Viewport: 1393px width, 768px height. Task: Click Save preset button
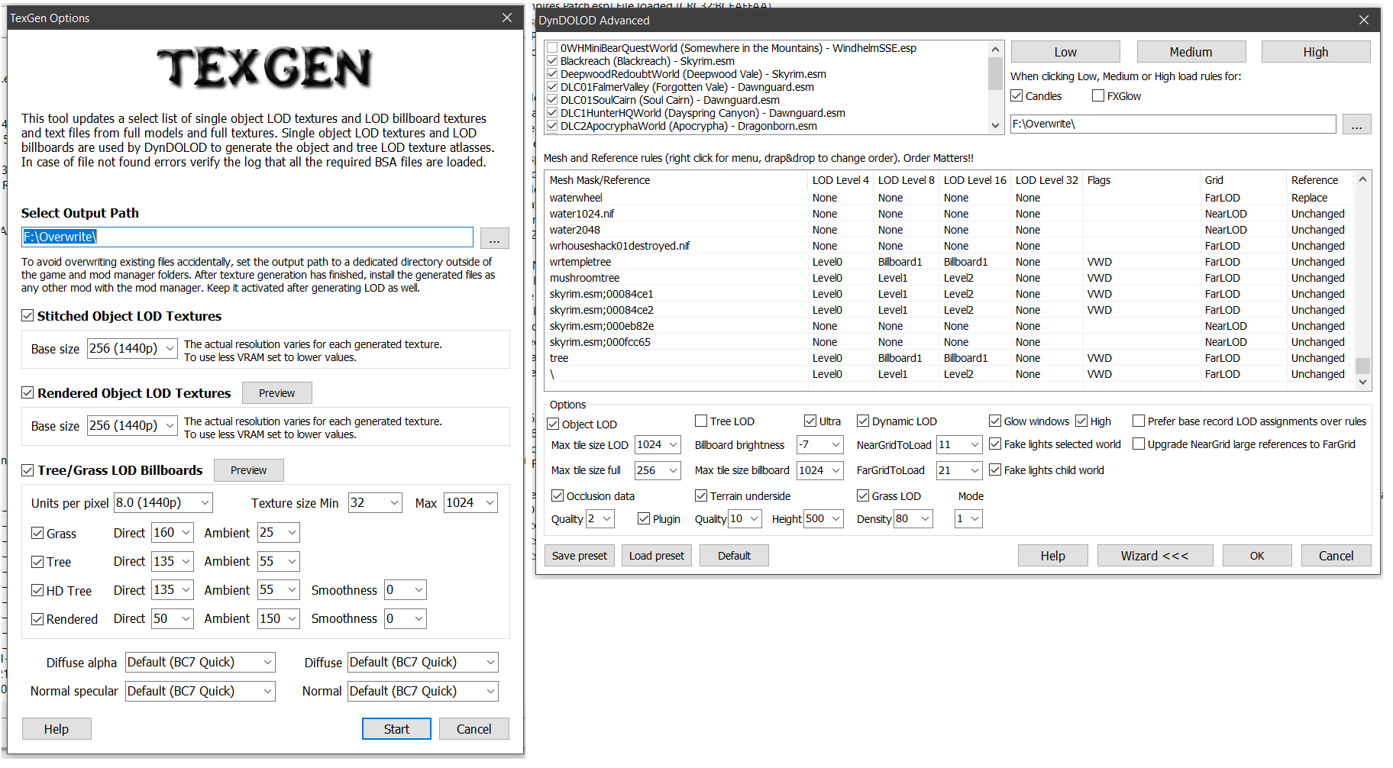click(580, 556)
